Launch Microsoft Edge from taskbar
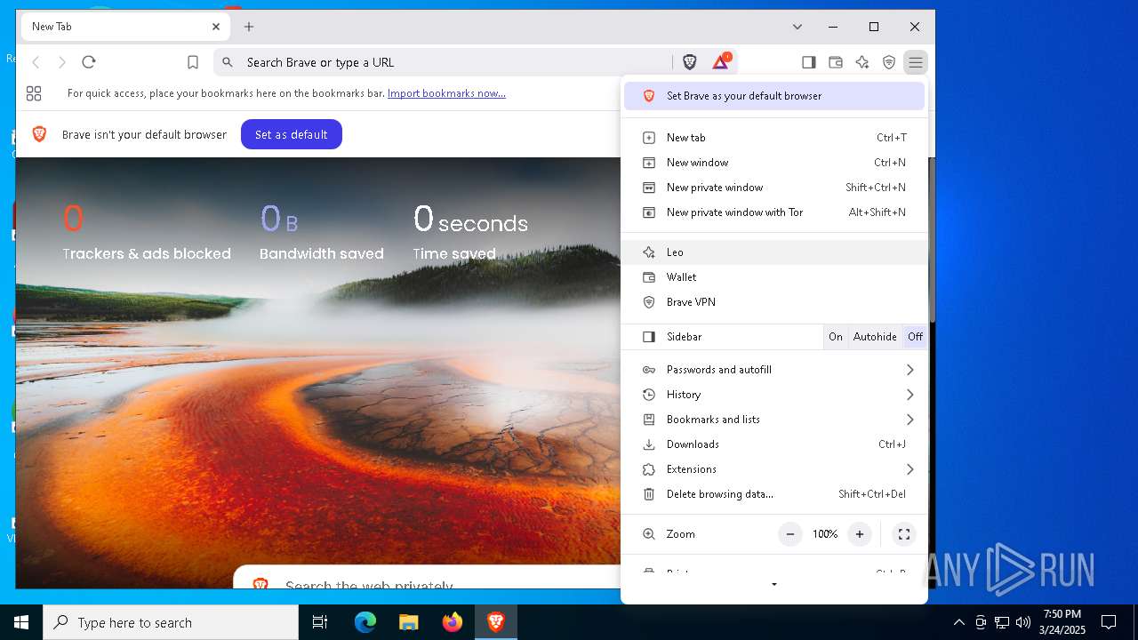Viewport: 1138px width, 640px height. pyautogui.click(x=365, y=622)
